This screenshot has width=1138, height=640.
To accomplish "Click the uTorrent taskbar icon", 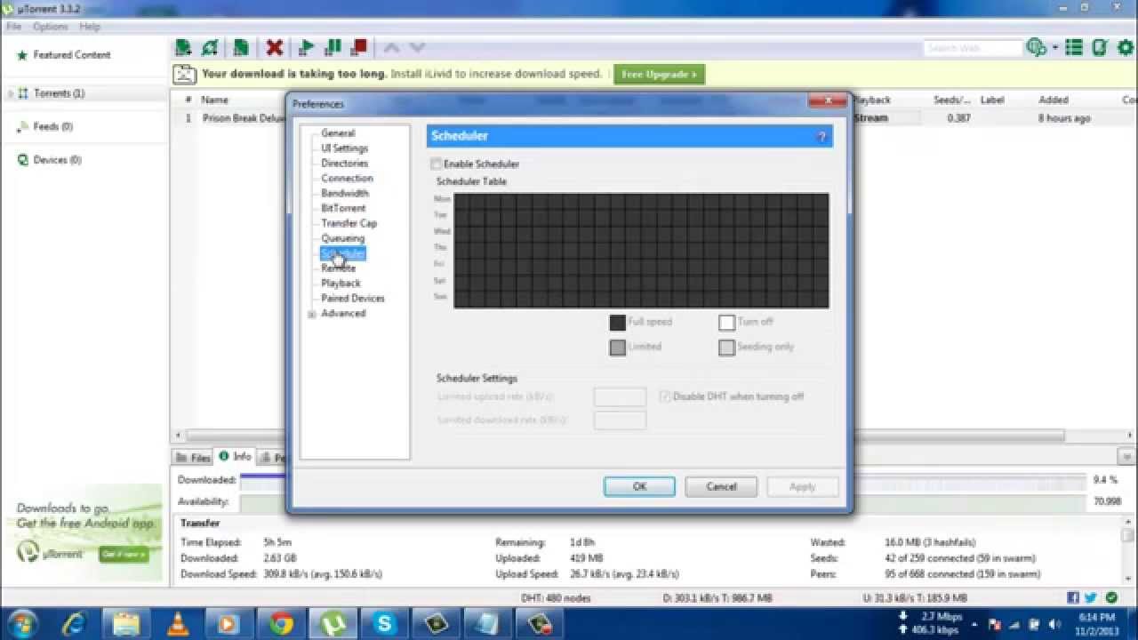I will click(333, 624).
